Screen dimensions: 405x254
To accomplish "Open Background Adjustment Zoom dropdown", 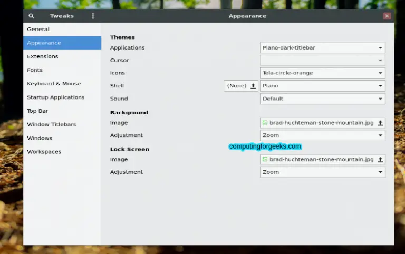I will point(322,135).
